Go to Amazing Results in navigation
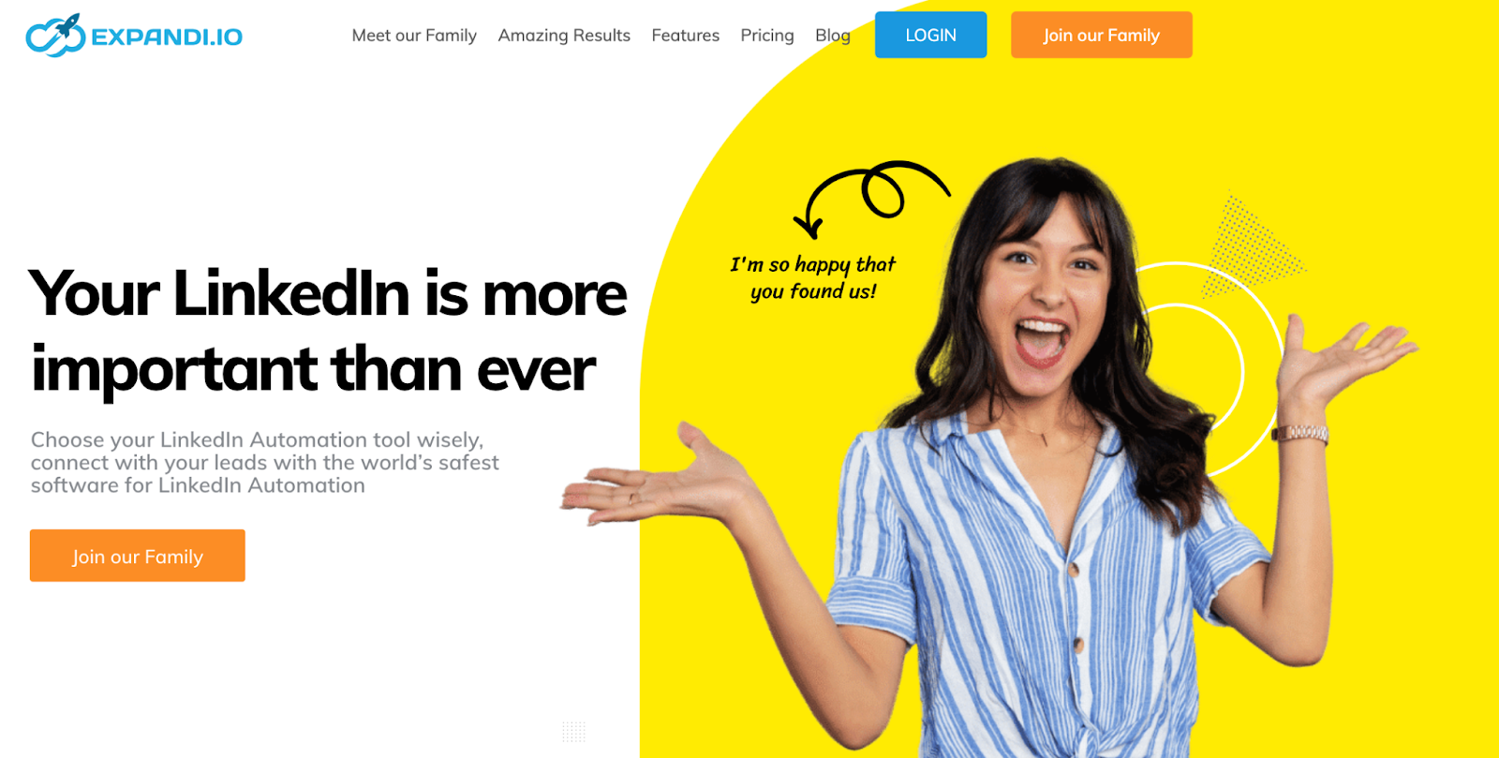This screenshot has height=758, width=1499. [x=564, y=36]
